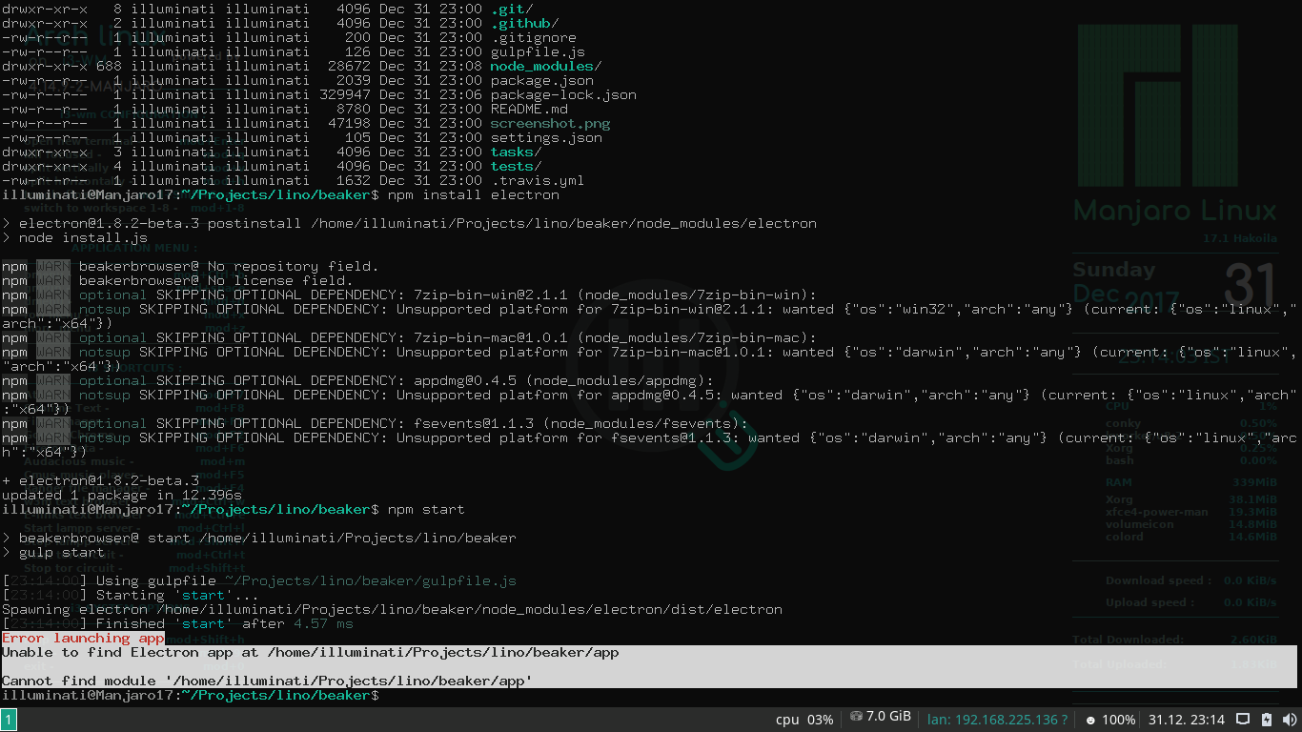
Task: Click the appdmg@0.4.5 optional dependency warning
Action: click(357, 380)
